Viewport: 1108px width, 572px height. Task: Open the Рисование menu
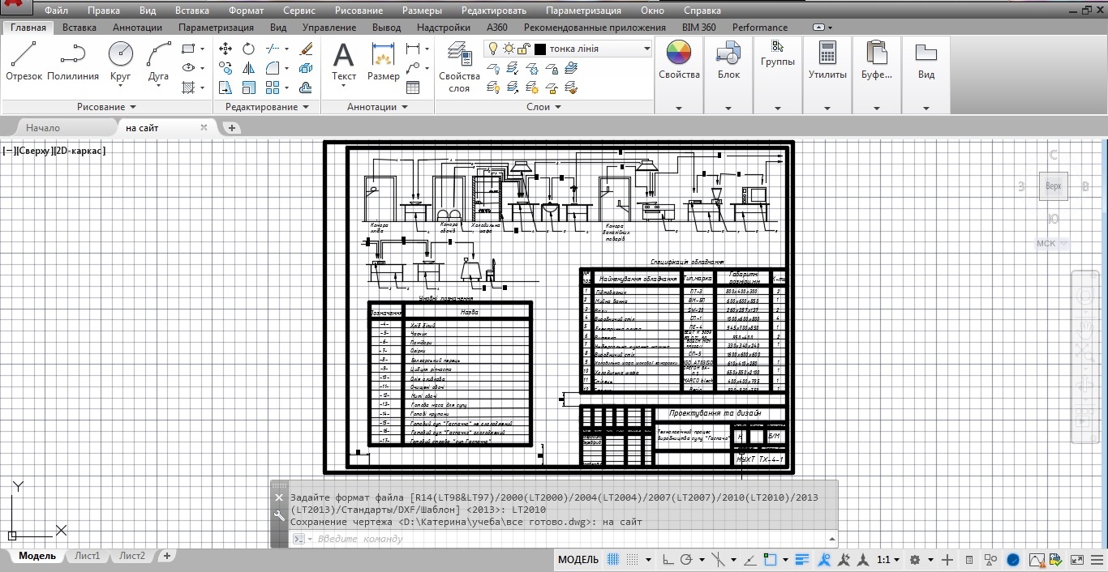[x=358, y=11]
